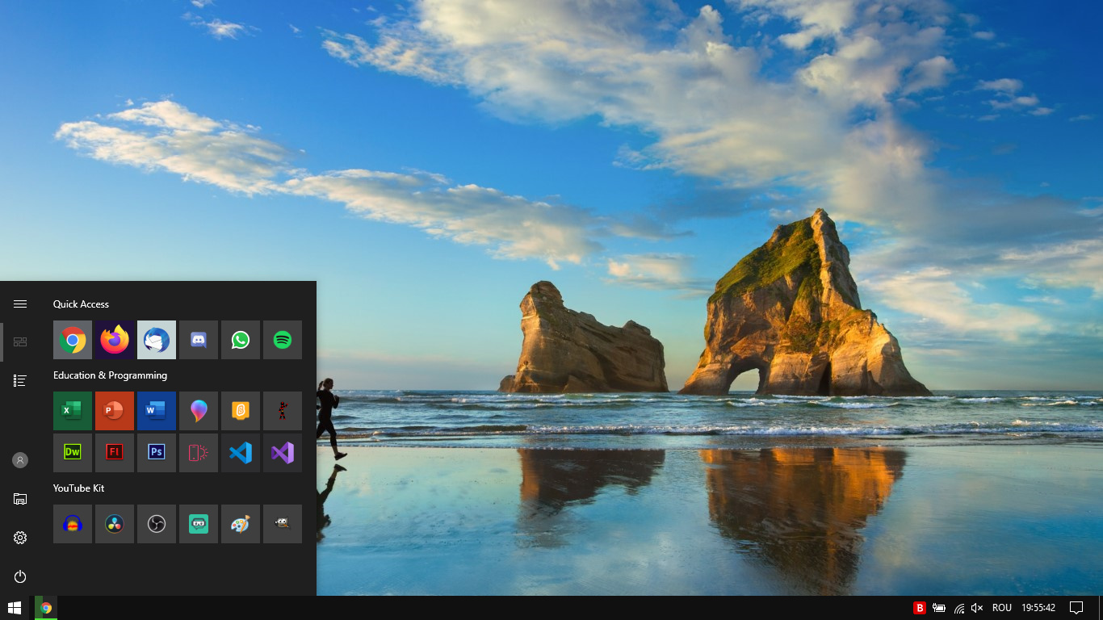Open DaVinci Resolve tile
Viewport: 1103px width, 620px height.
[x=115, y=524]
